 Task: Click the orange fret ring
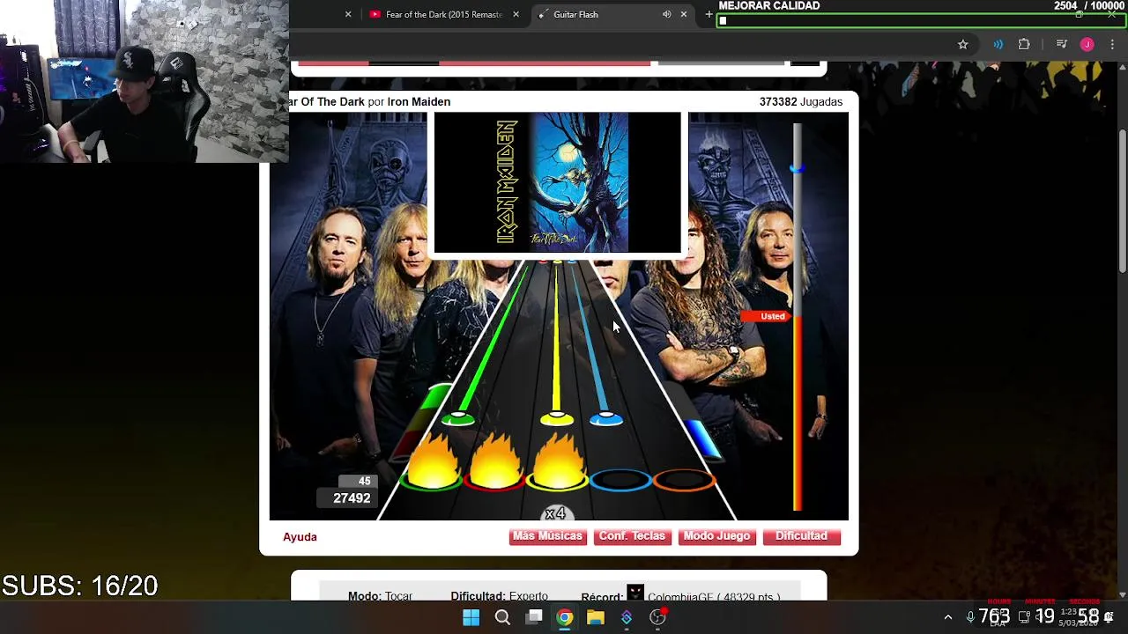[684, 480]
